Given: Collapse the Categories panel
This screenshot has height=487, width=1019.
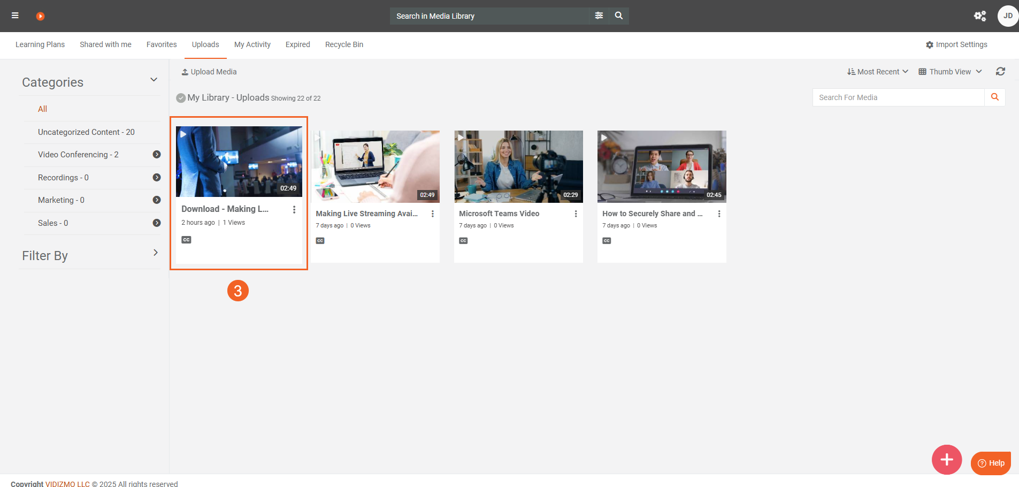Looking at the screenshot, I should [154, 80].
